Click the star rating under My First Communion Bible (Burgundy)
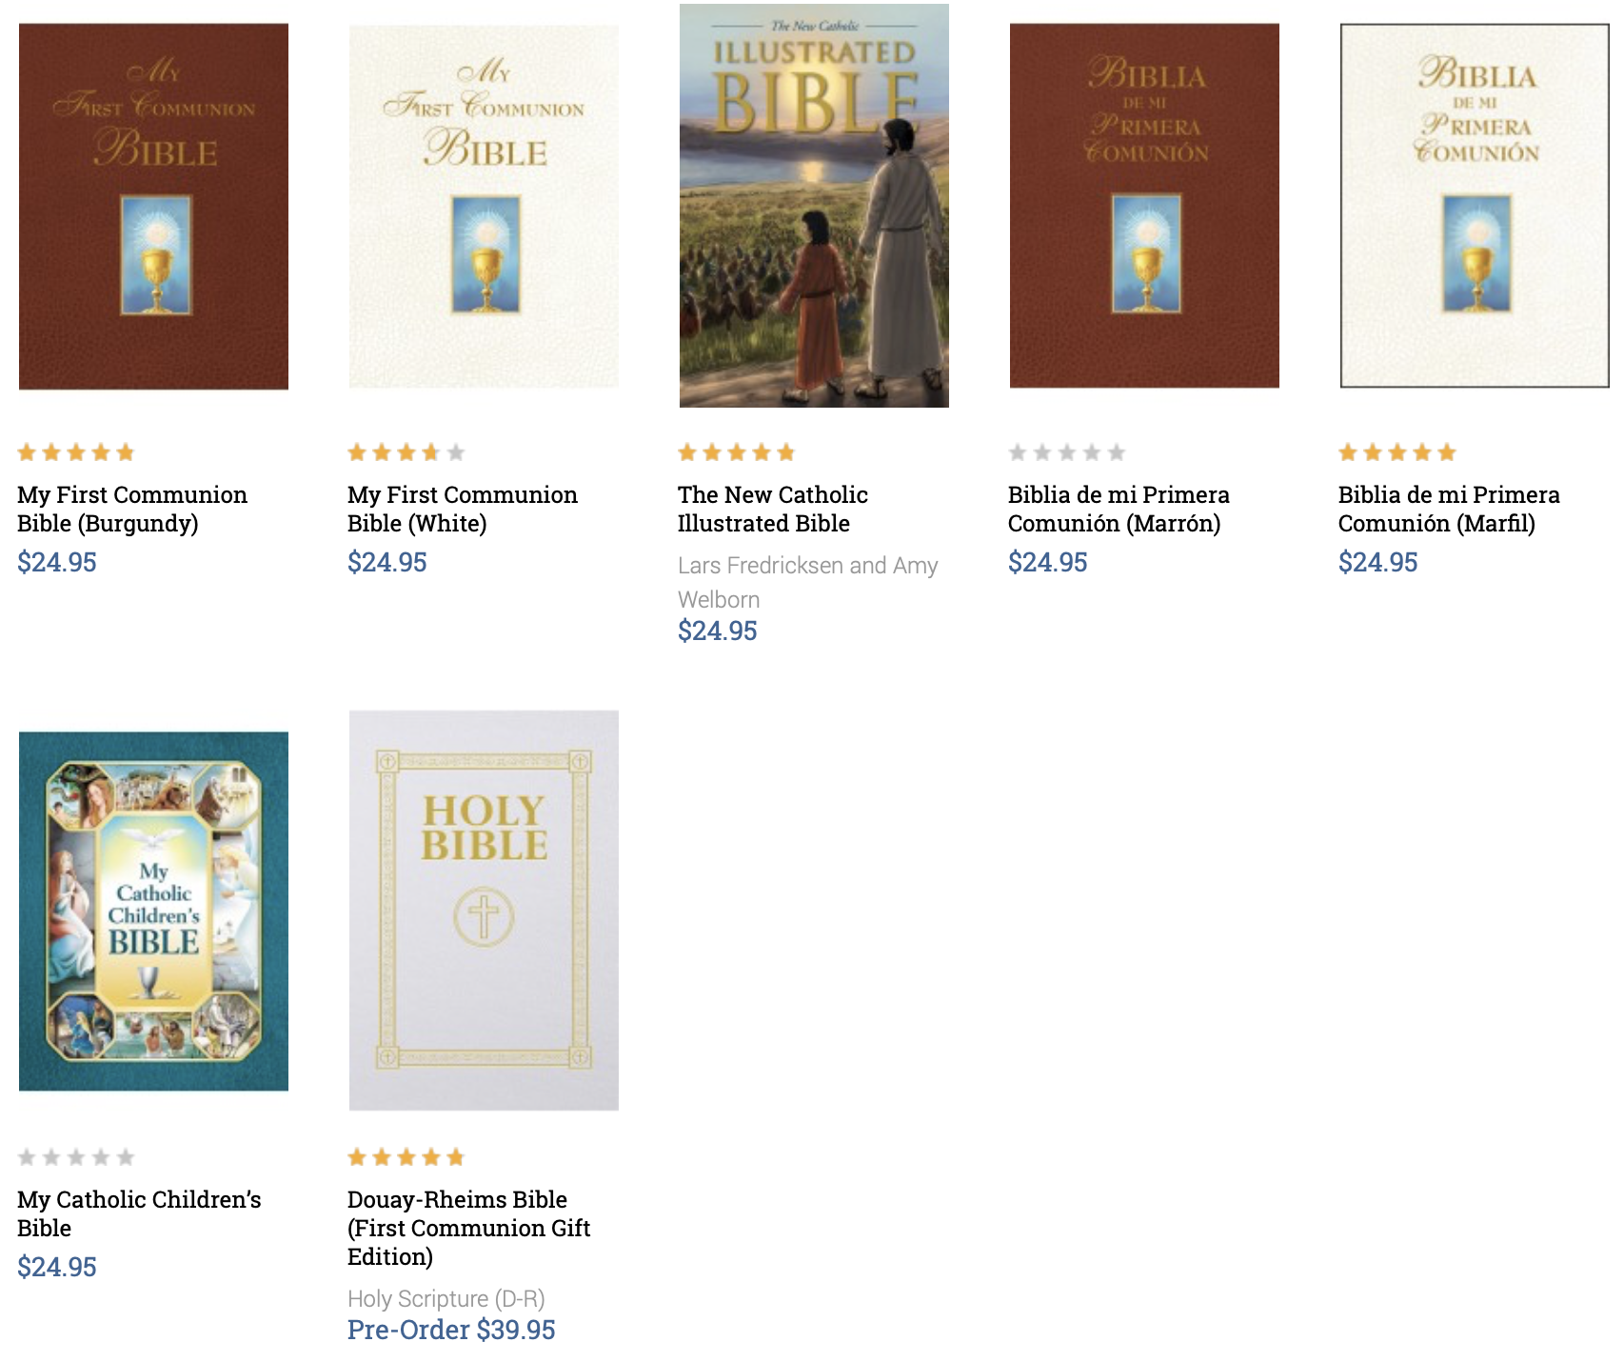 (x=76, y=452)
